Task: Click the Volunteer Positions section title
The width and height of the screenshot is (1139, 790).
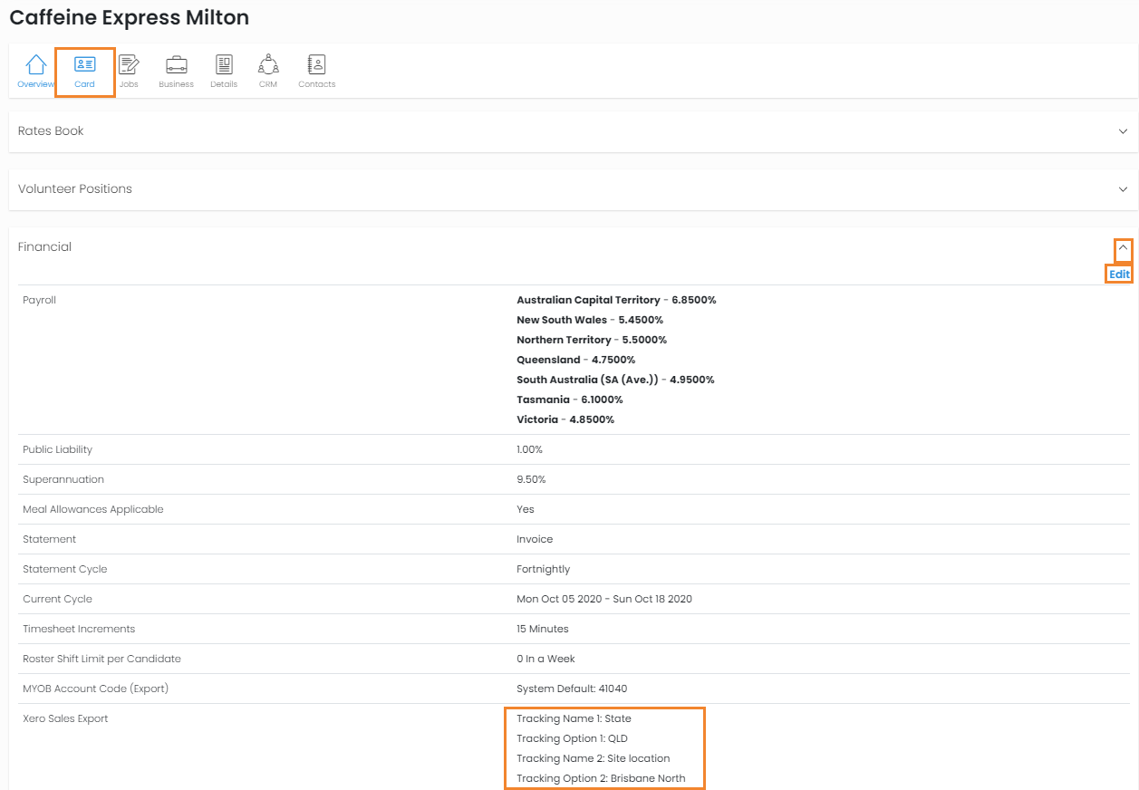Action: click(75, 189)
